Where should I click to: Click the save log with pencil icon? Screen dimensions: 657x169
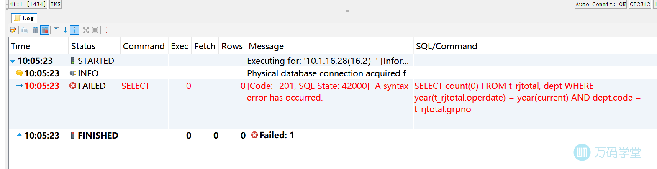pos(13,30)
